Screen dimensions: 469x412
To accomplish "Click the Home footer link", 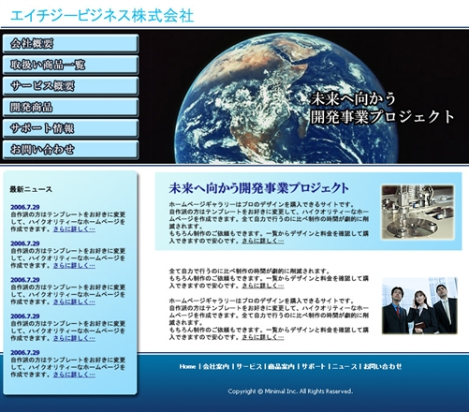I will tap(187, 366).
